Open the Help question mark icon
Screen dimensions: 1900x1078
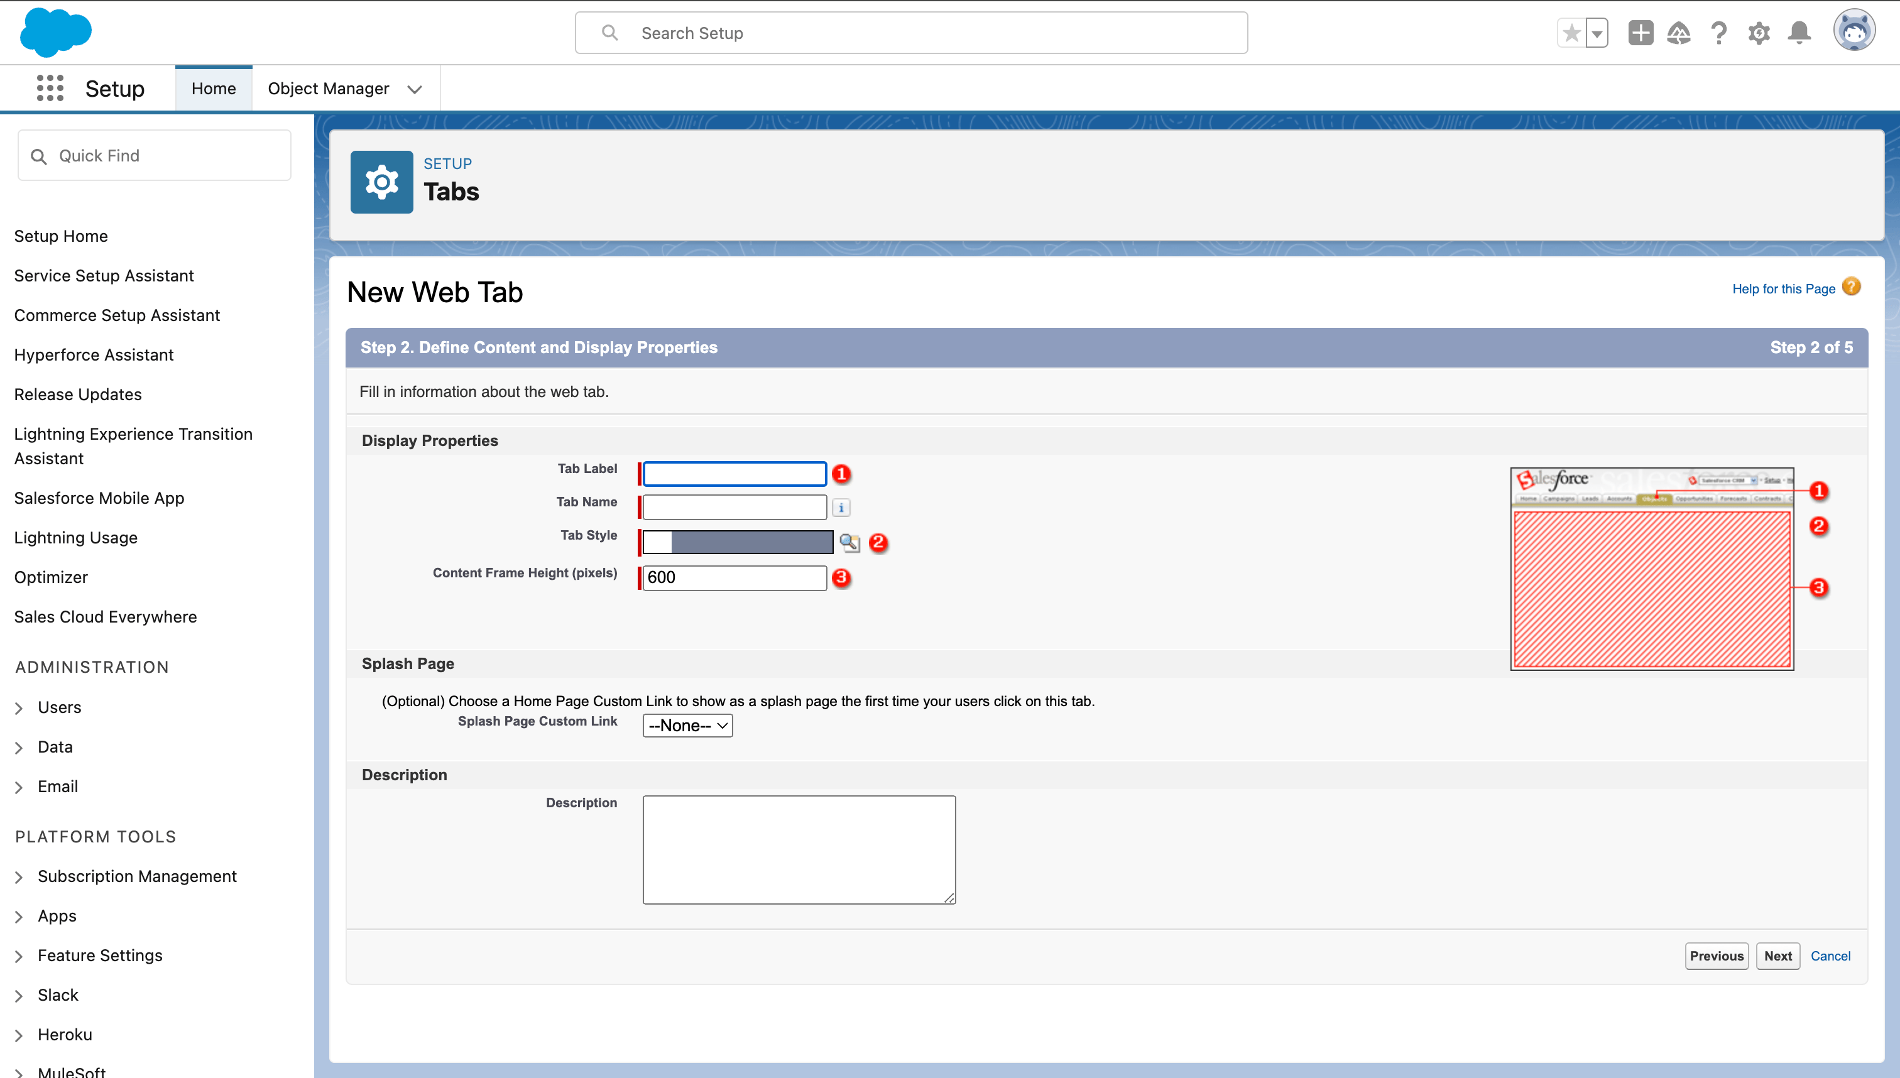pyautogui.click(x=1718, y=33)
